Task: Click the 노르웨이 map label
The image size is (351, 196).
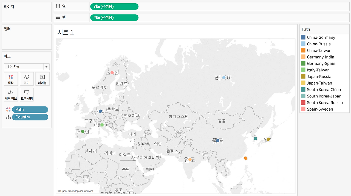Action: tap(100, 87)
